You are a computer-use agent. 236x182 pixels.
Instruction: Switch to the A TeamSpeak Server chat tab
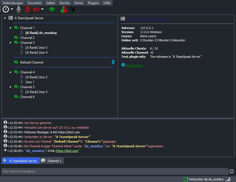pyautogui.click(x=21, y=161)
